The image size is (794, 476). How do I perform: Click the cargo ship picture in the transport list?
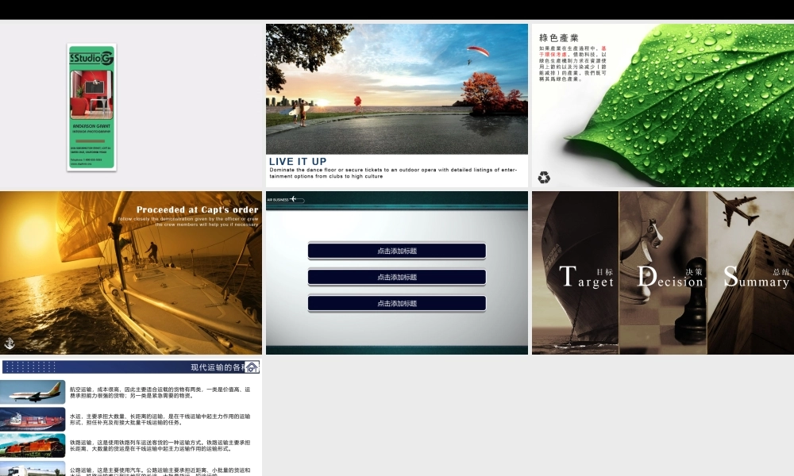(x=33, y=419)
